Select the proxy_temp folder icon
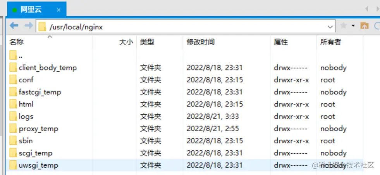The image size is (380, 175). coord(13,129)
